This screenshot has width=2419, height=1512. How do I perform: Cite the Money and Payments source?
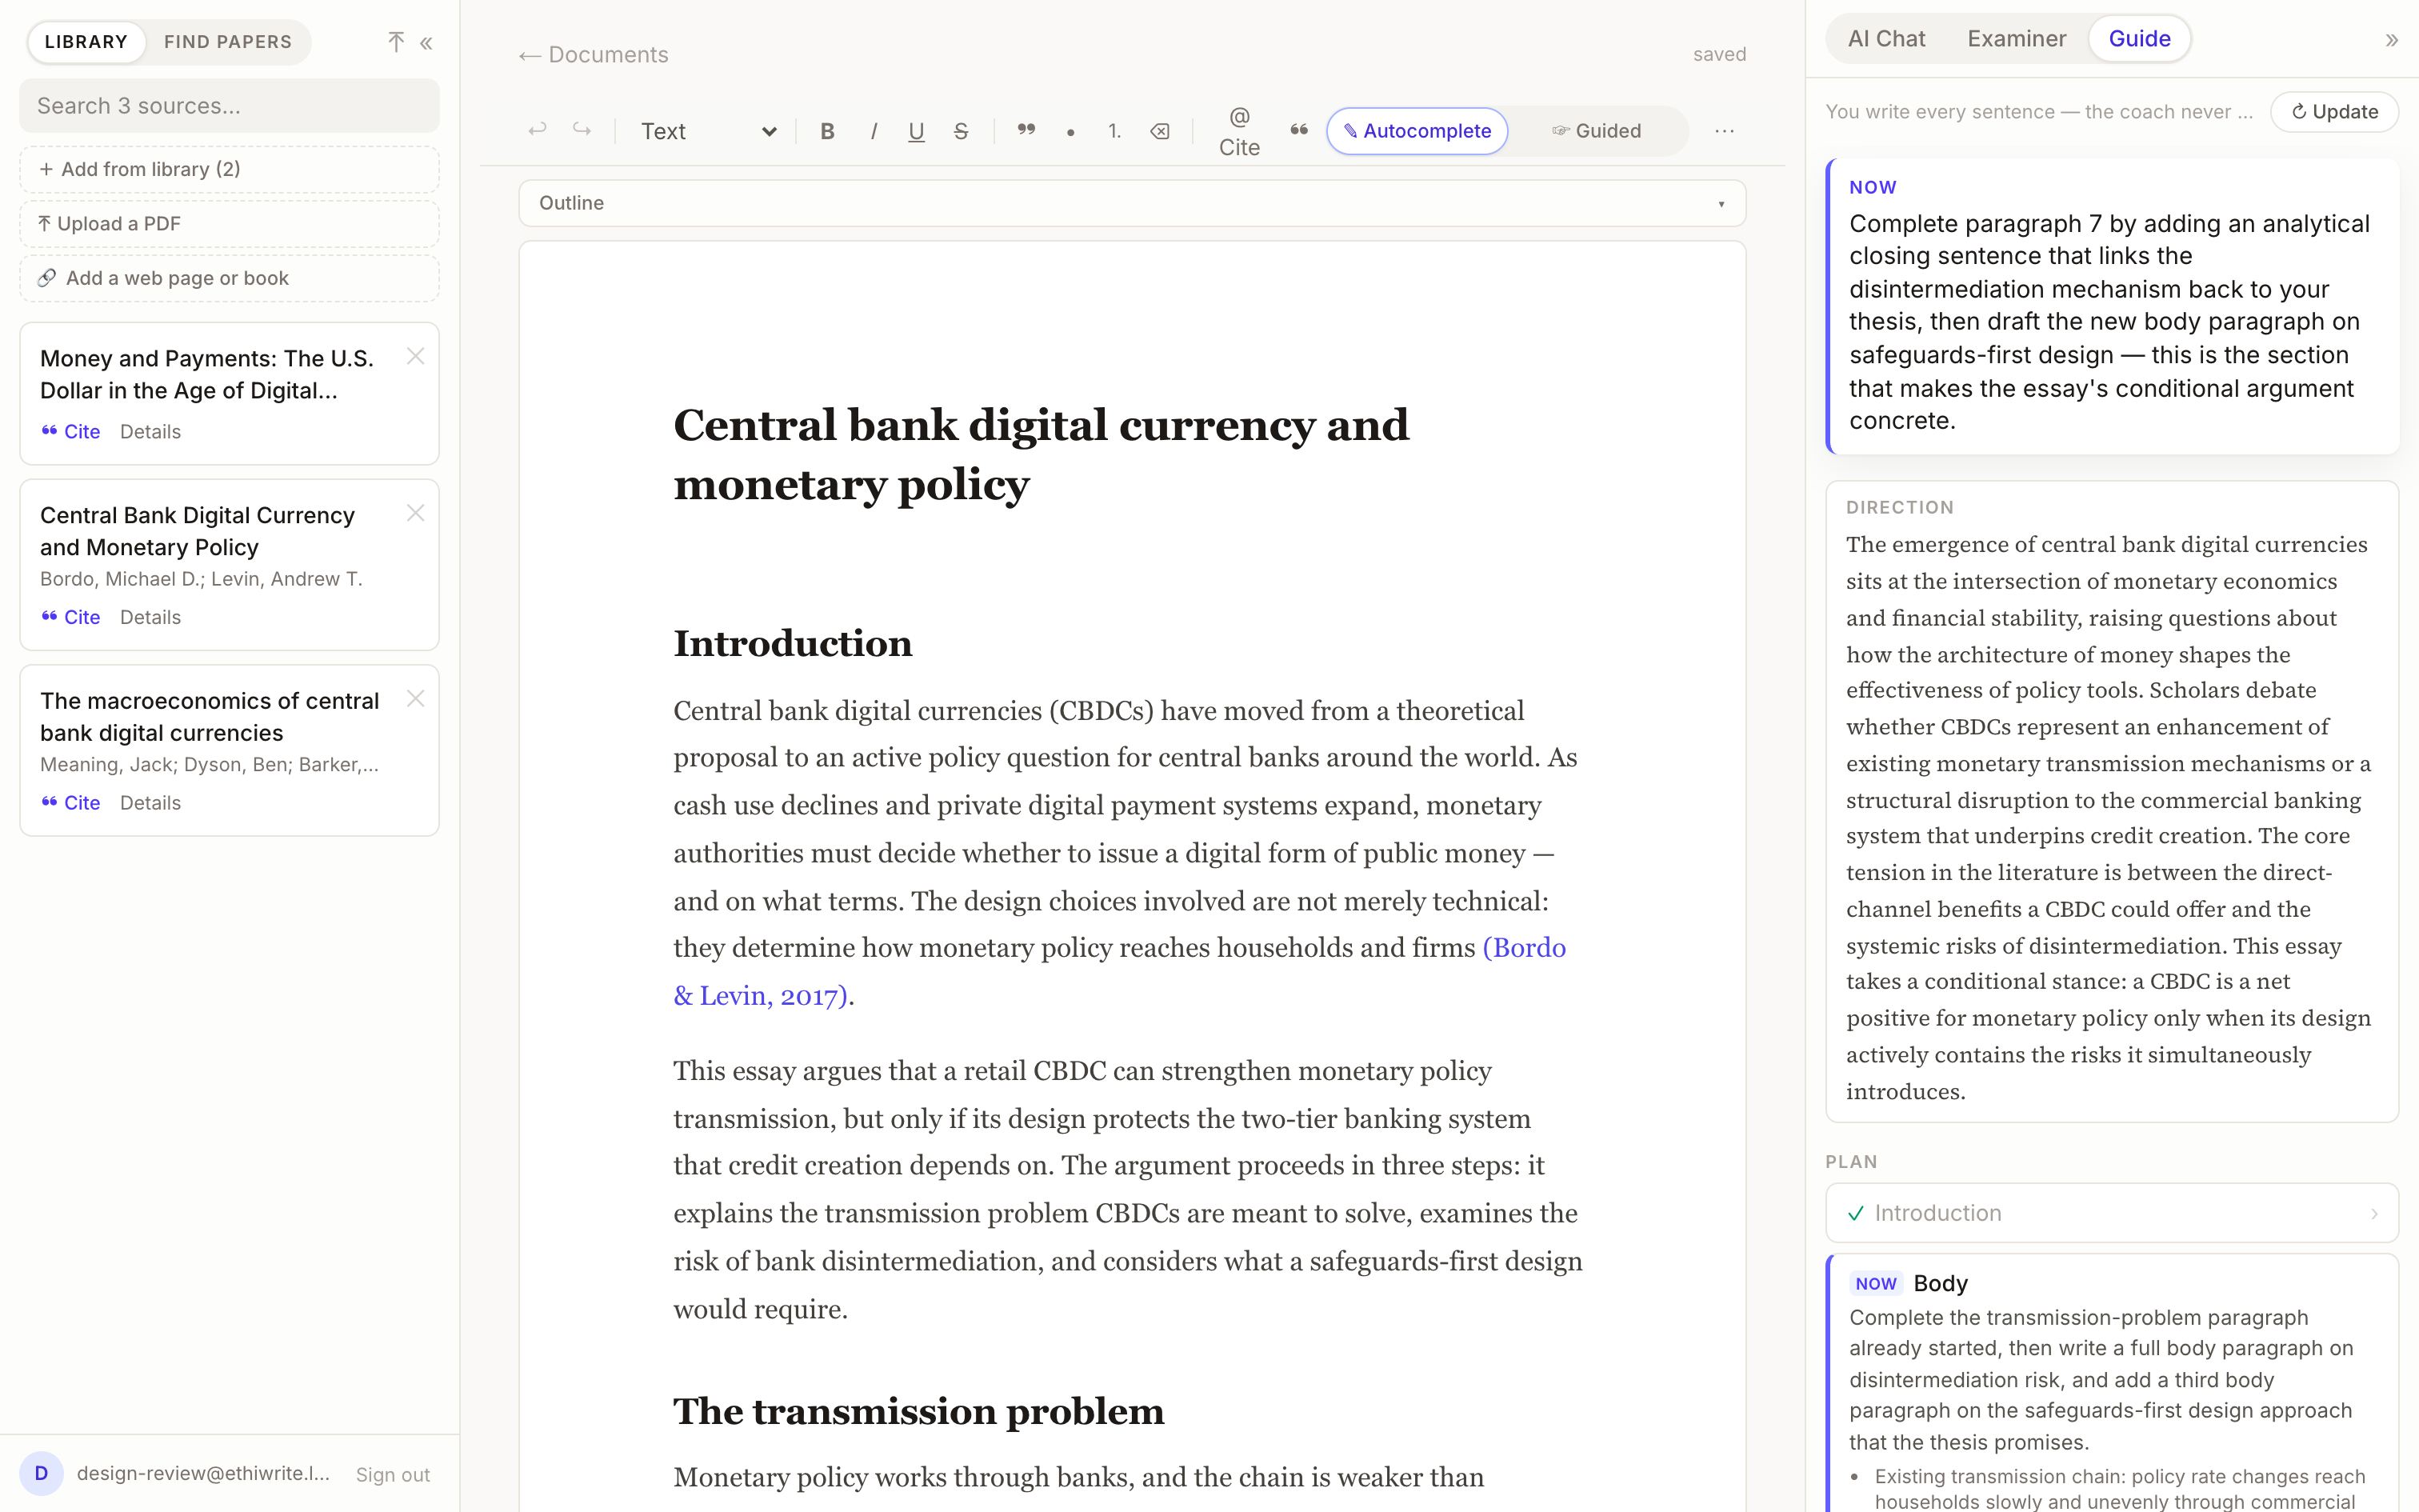pos(71,432)
